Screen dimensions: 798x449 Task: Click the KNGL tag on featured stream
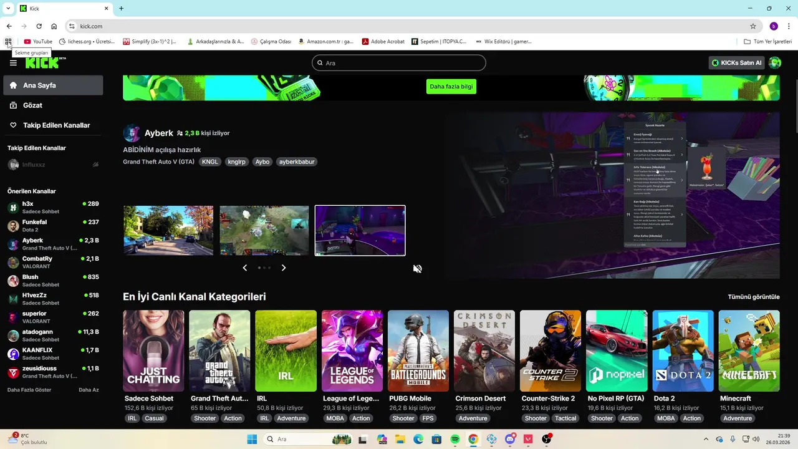coord(210,162)
